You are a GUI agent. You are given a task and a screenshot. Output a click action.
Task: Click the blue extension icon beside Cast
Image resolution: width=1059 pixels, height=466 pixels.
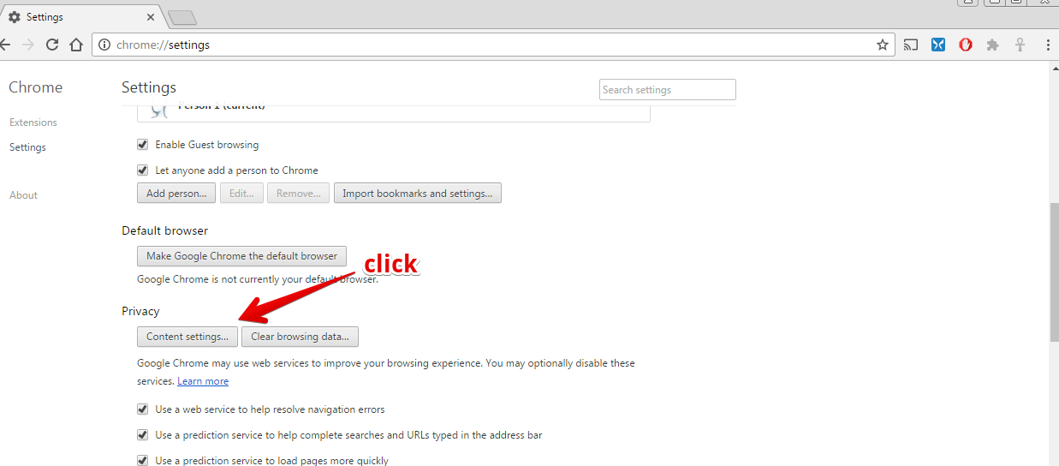(x=938, y=45)
